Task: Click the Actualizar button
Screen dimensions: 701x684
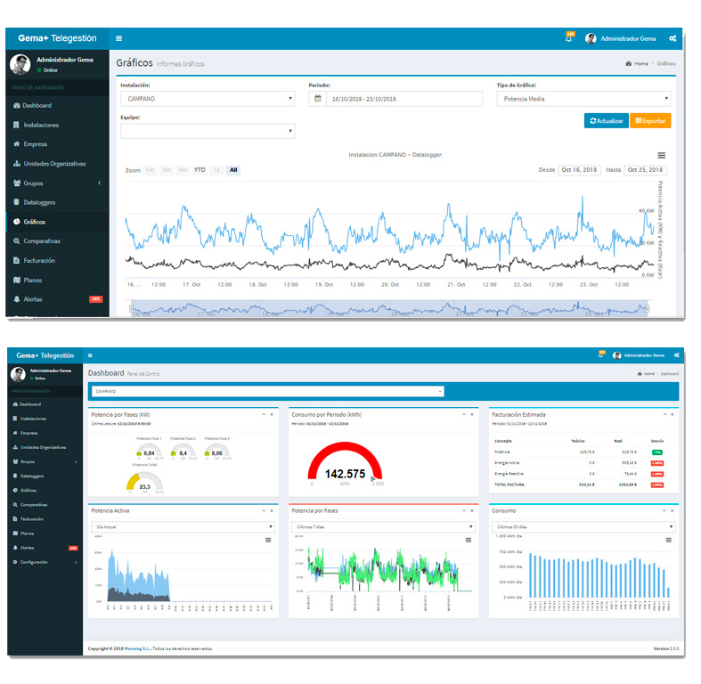Action: [606, 120]
